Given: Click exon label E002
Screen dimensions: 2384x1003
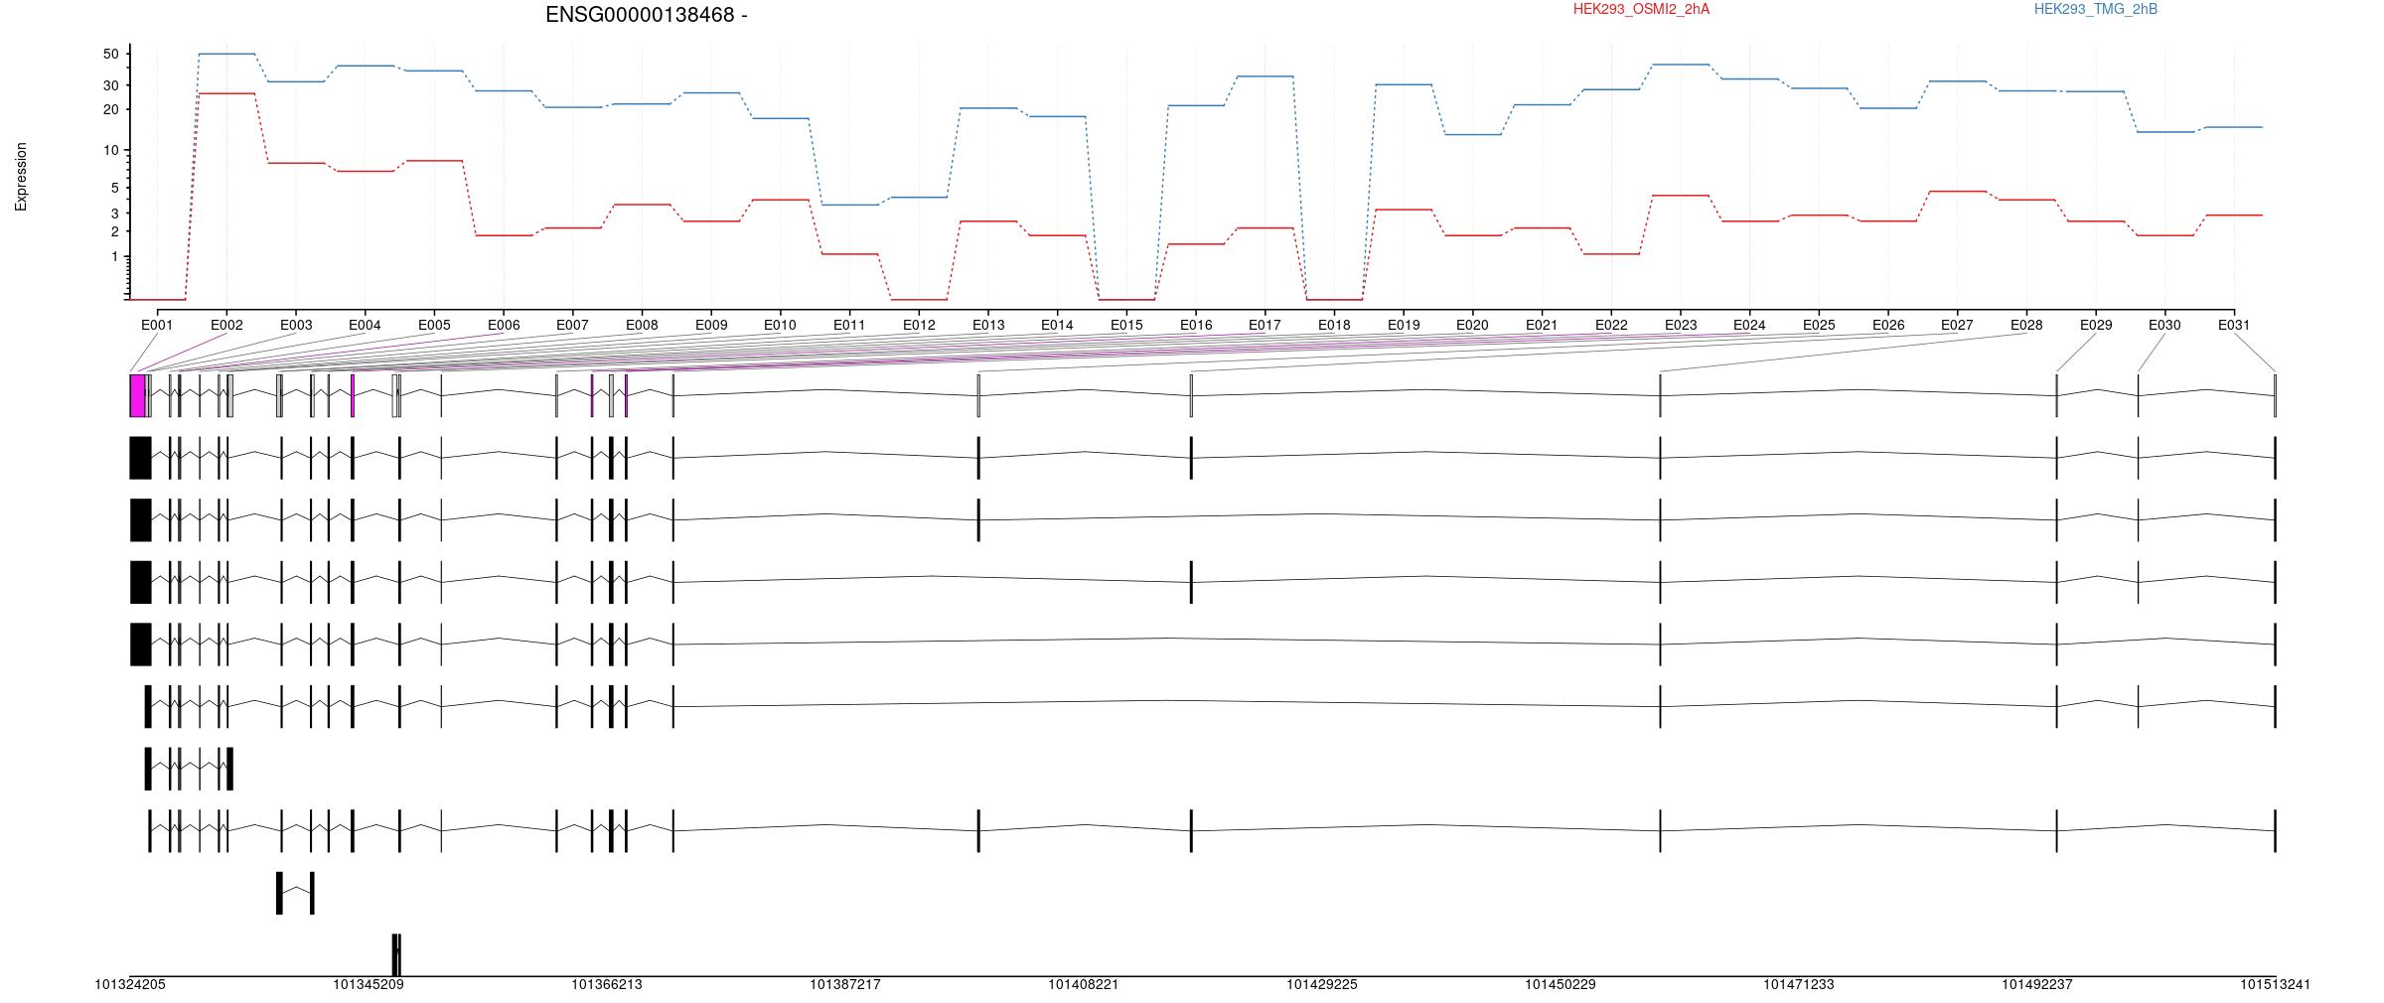Looking at the screenshot, I should (x=226, y=325).
